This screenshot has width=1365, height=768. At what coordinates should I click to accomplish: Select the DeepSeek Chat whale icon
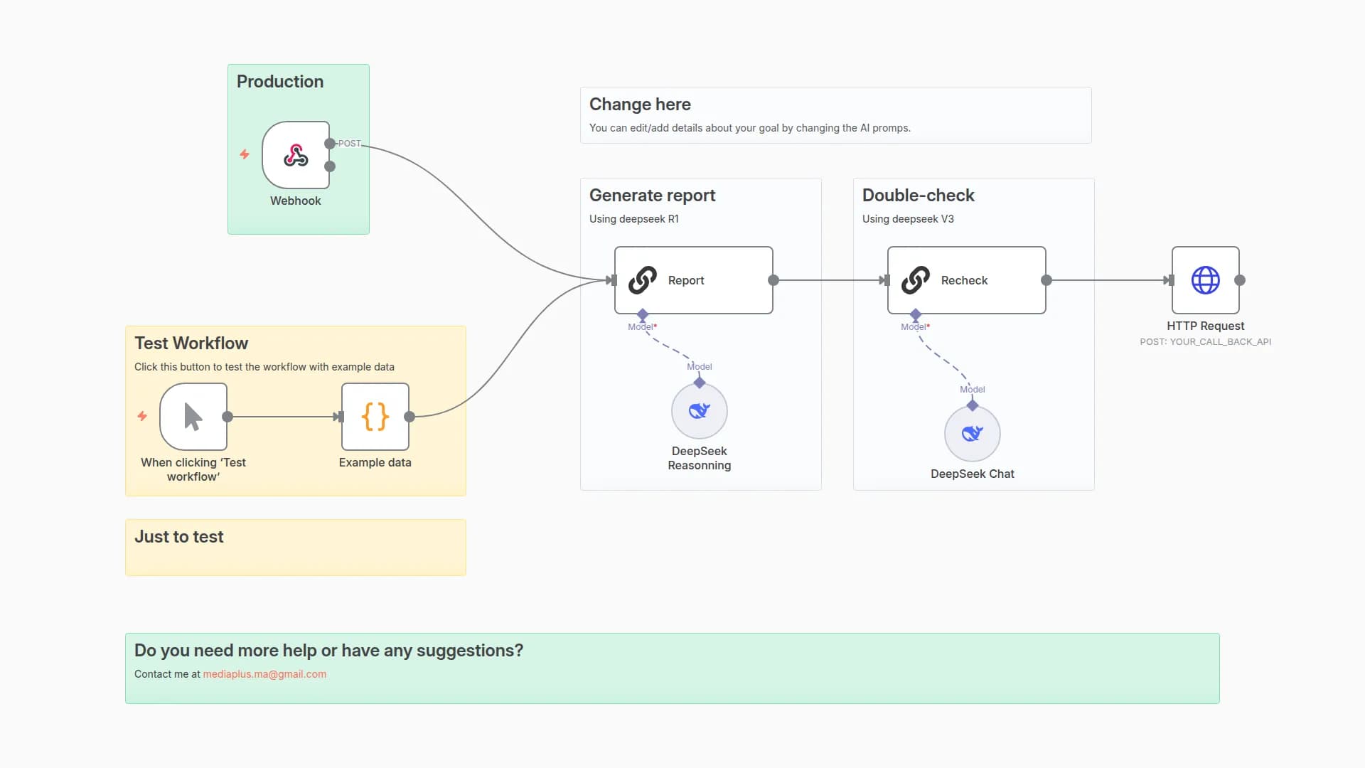click(x=972, y=433)
